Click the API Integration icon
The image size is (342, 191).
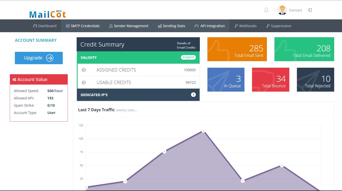[x=196, y=26]
